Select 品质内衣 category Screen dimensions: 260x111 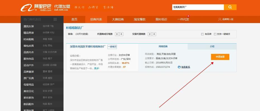coord(29,52)
